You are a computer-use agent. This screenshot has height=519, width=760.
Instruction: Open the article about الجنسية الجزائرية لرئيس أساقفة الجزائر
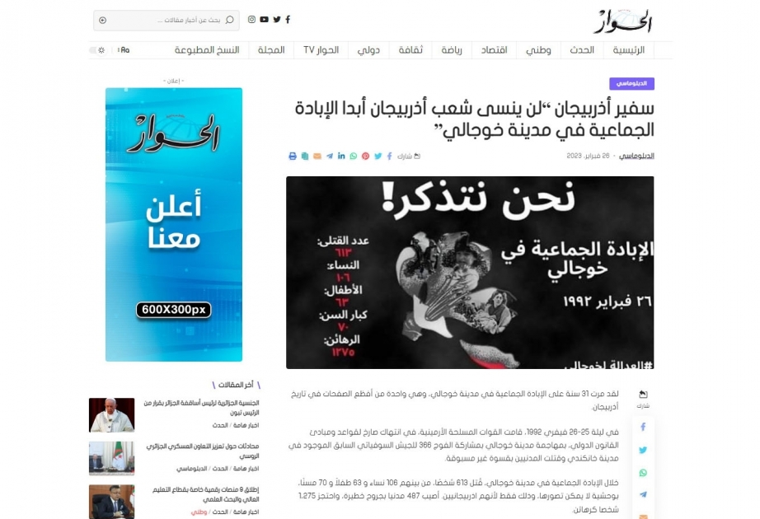click(x=201, y=408)
